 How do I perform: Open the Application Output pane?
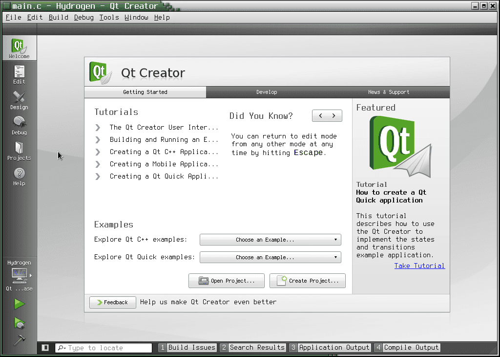[x=330, y=347]
